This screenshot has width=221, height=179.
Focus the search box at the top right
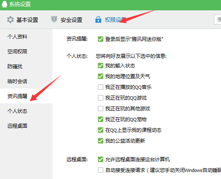coord(217,19)
